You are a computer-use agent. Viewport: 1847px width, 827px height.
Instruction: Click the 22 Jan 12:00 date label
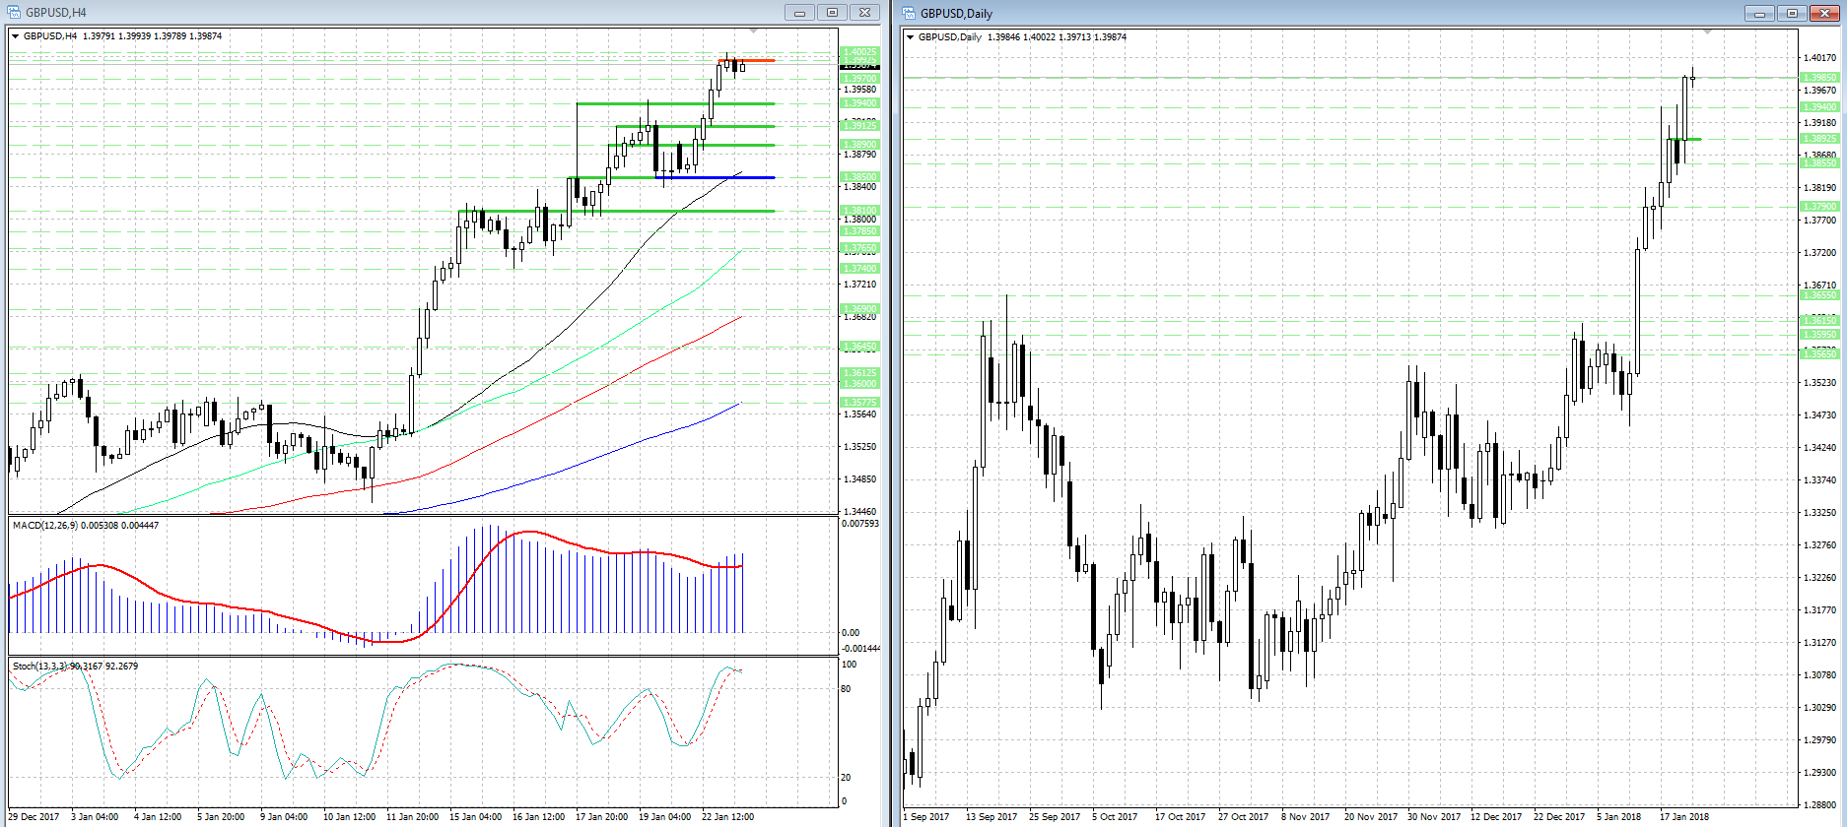[x=727, y=817]
